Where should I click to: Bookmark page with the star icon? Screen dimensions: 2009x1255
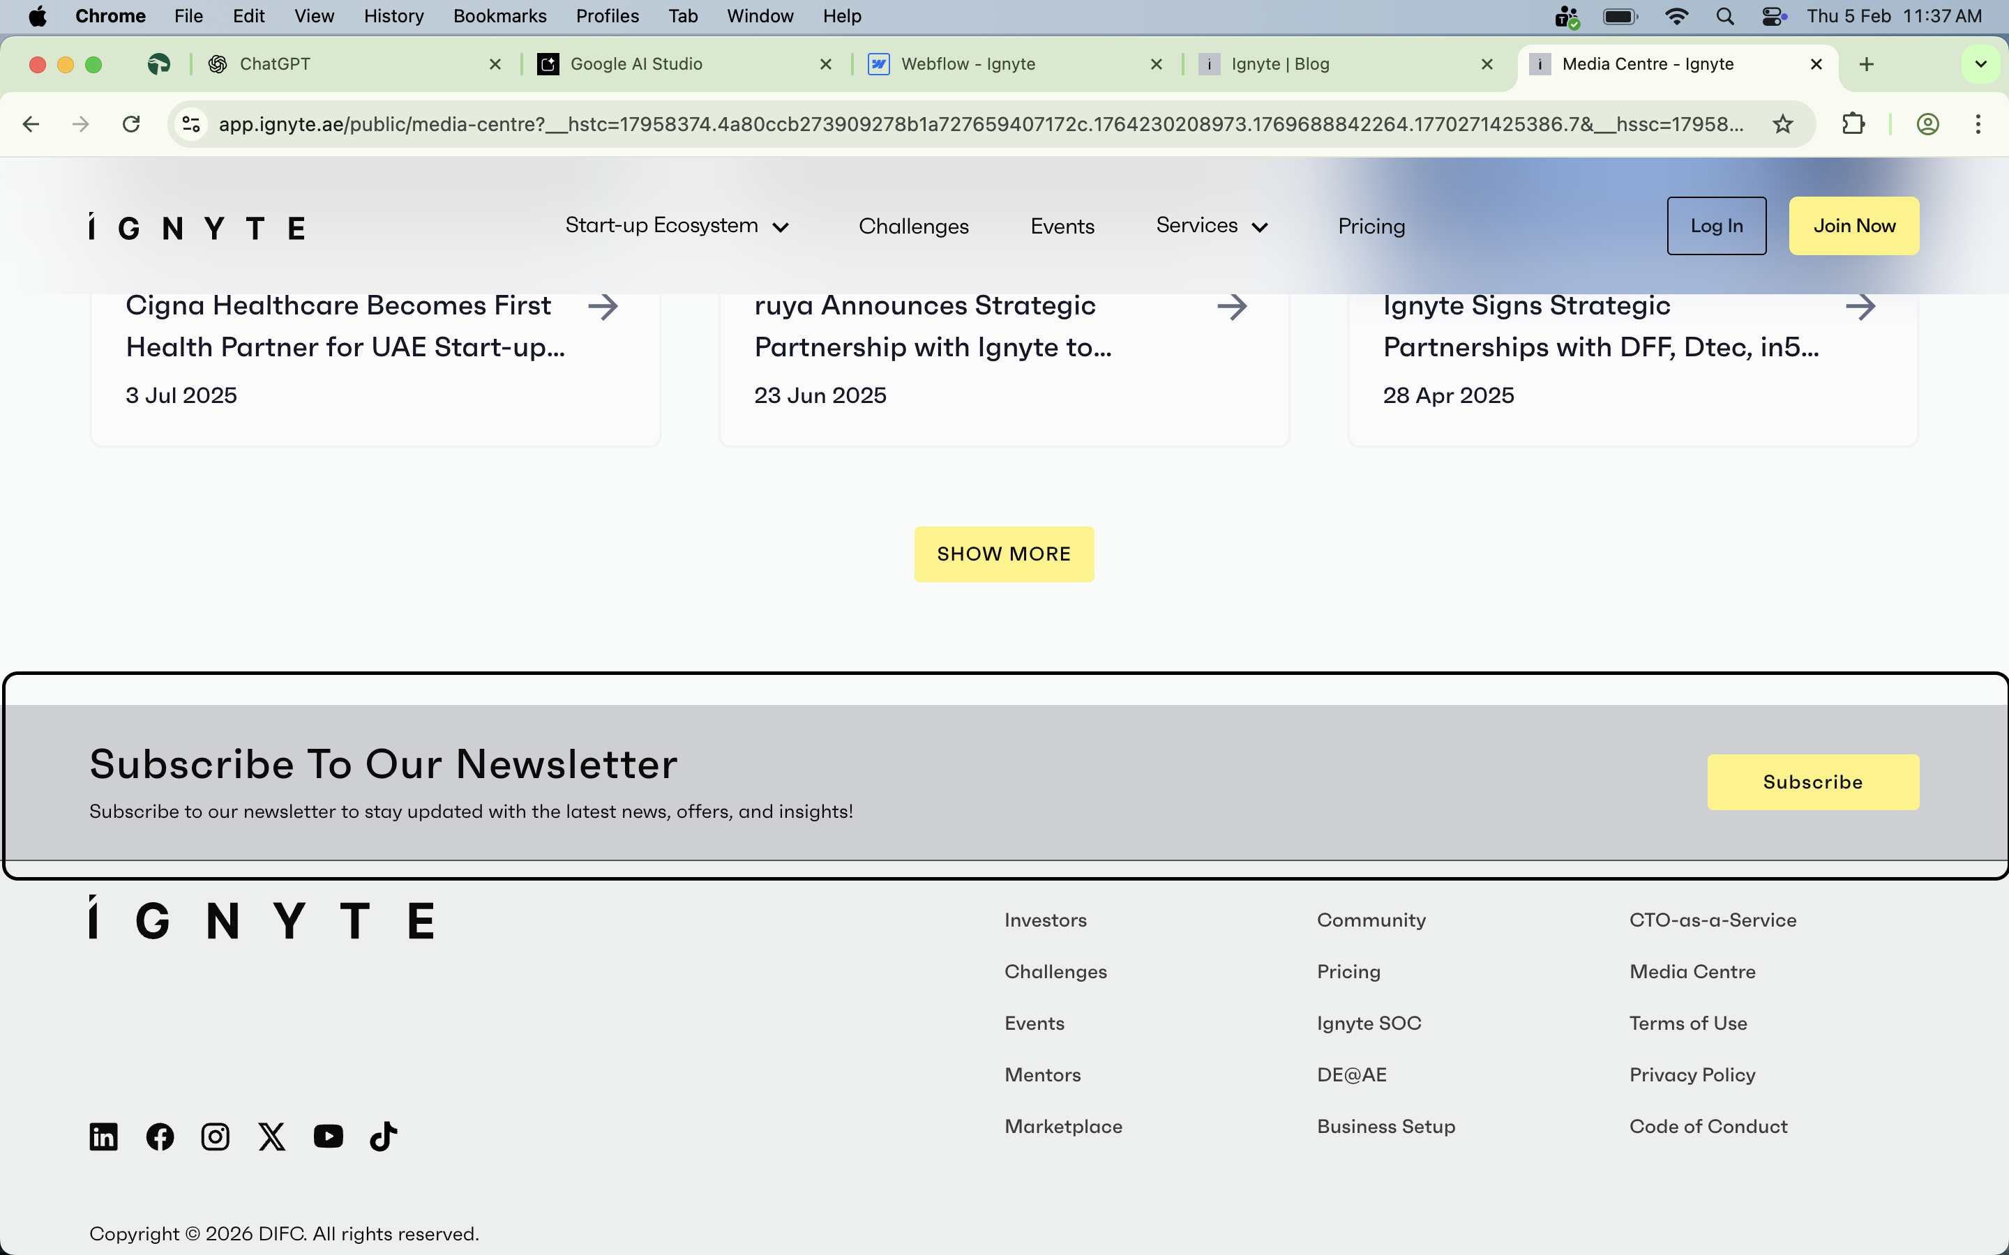(1782, 125)
